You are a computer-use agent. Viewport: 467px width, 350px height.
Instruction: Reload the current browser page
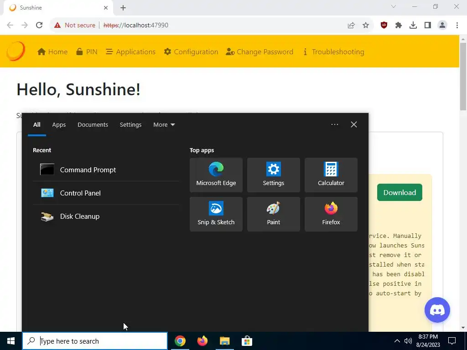(x=39, y=26)
